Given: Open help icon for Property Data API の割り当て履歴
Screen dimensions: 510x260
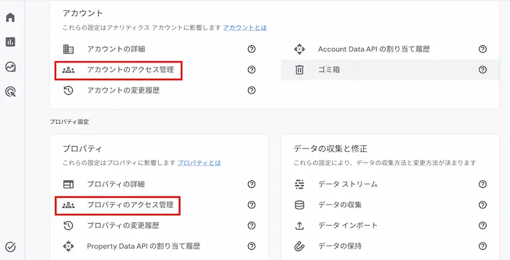Looking at the screenshot, I should [251, 247].
